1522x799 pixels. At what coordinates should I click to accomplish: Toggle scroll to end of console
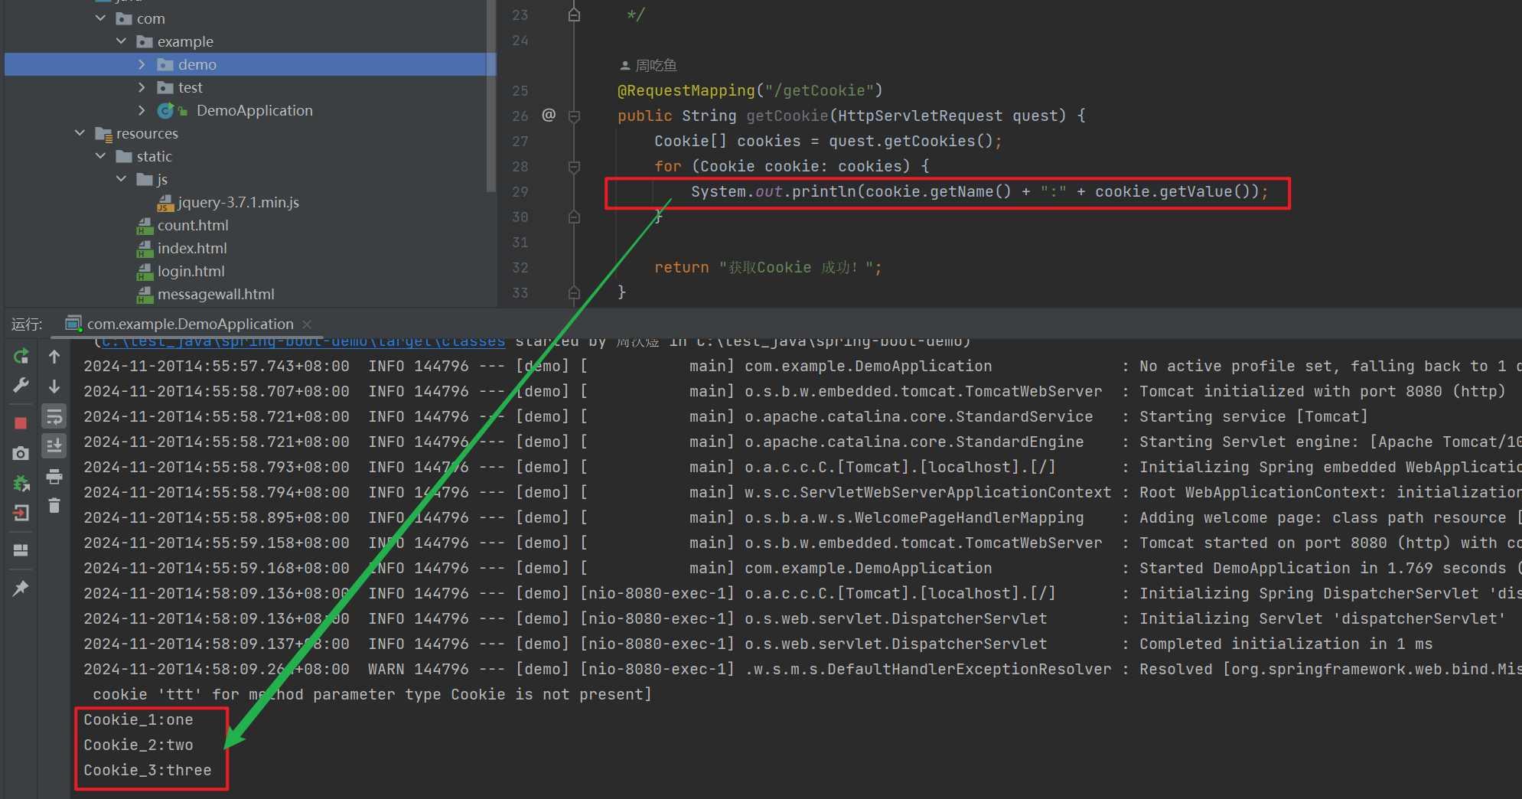click(x=54, y=445)
